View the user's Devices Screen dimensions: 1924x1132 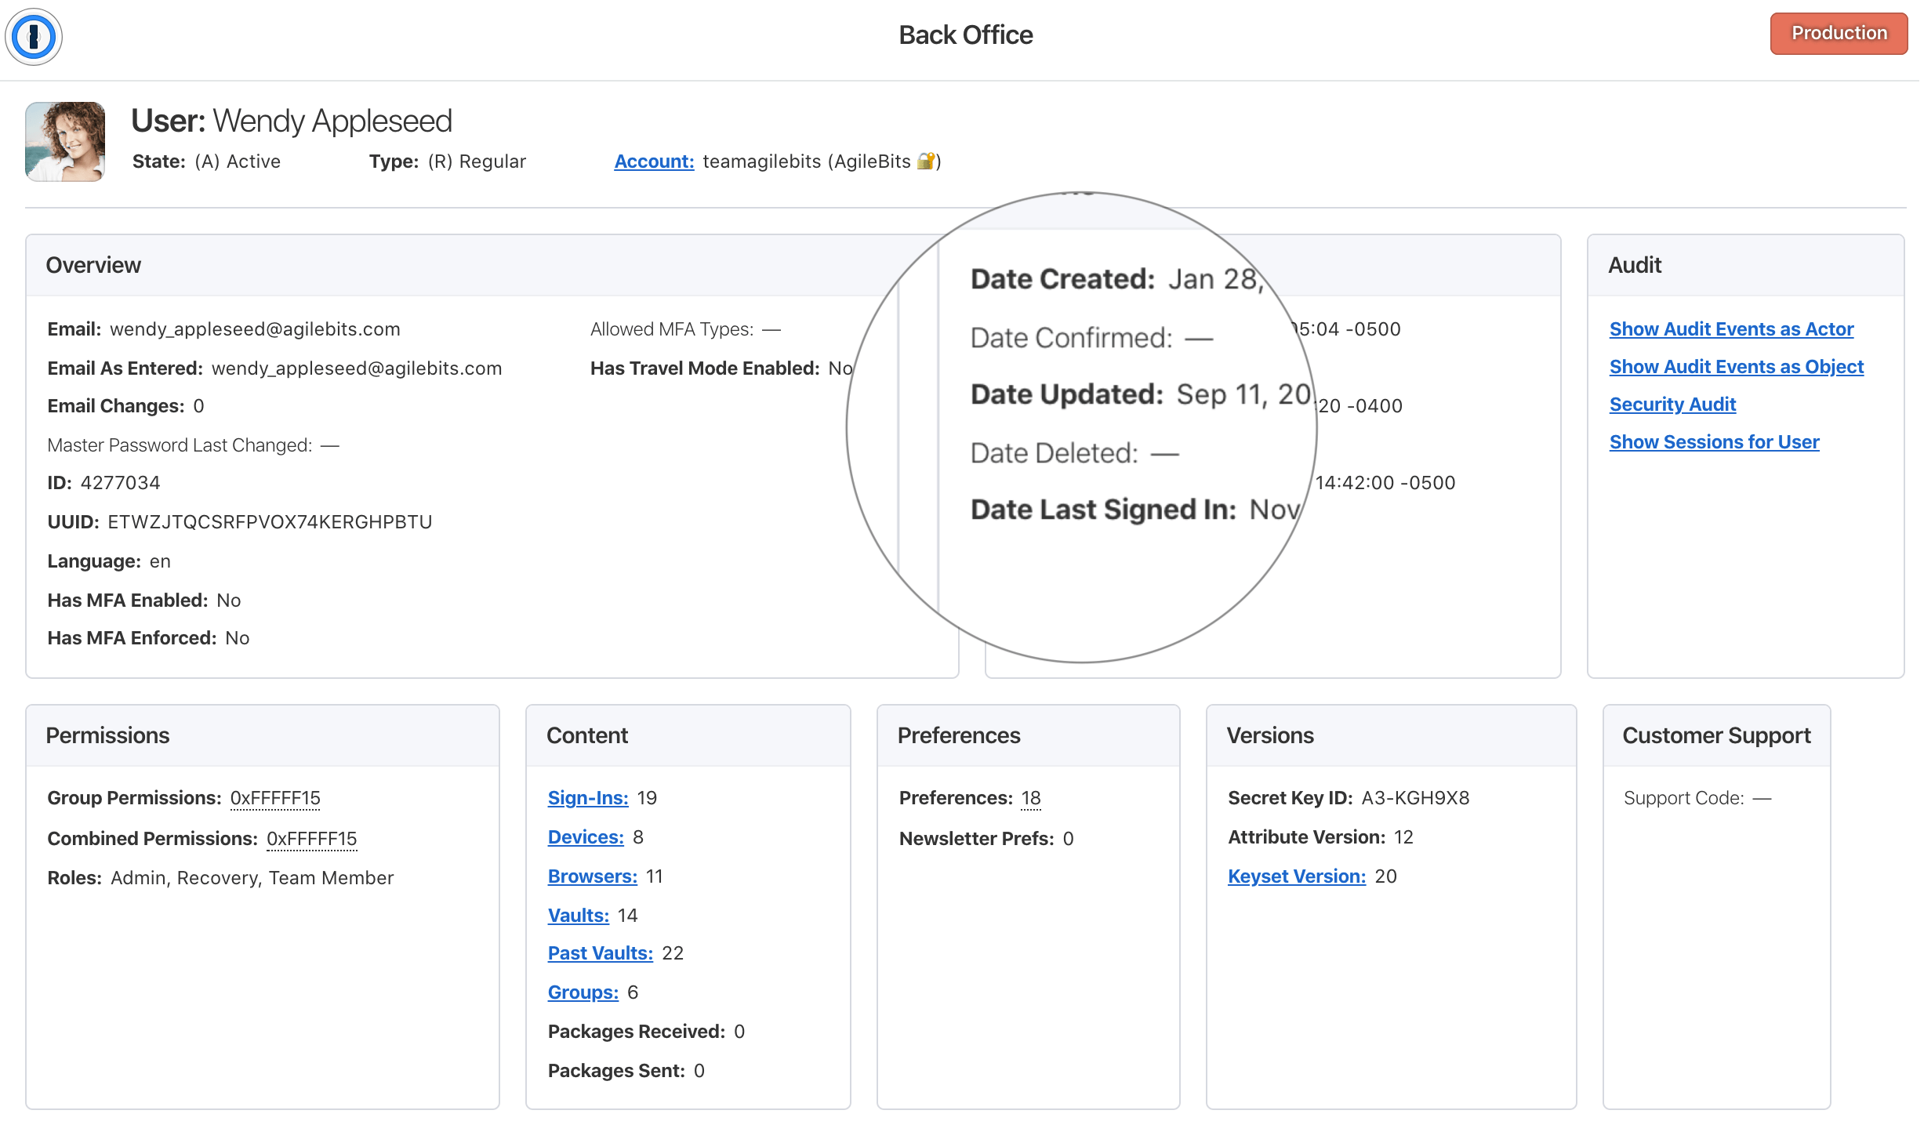(x=585, y=836)
